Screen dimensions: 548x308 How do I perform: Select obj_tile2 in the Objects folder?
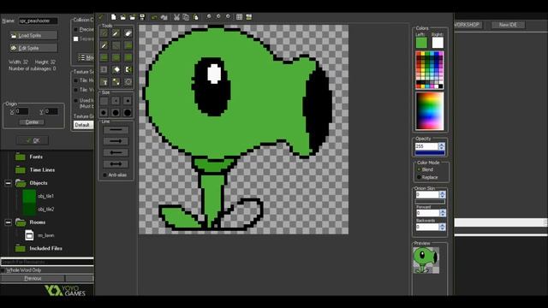[45, 209]
